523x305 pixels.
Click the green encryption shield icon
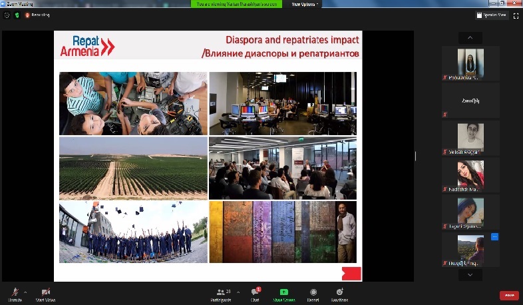[x=17, y=15]
